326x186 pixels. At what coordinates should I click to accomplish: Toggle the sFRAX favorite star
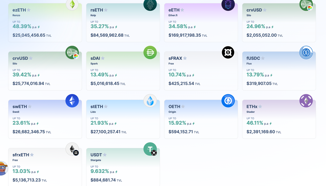(x=185, y=58)
